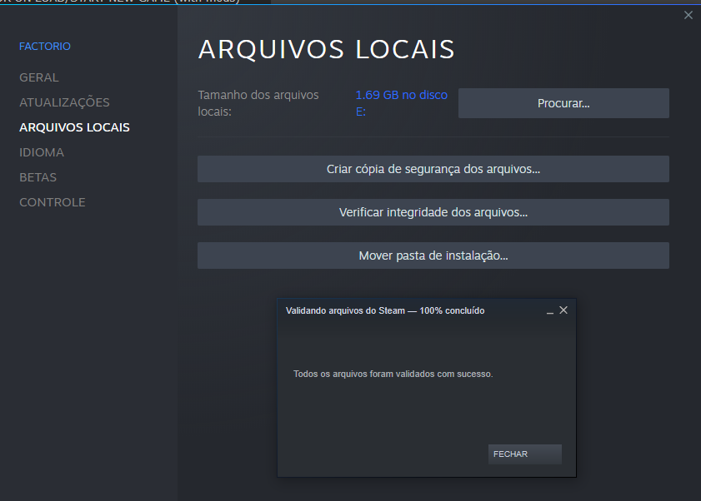Start Verificar integridade dos arquivos

point(433,212)
